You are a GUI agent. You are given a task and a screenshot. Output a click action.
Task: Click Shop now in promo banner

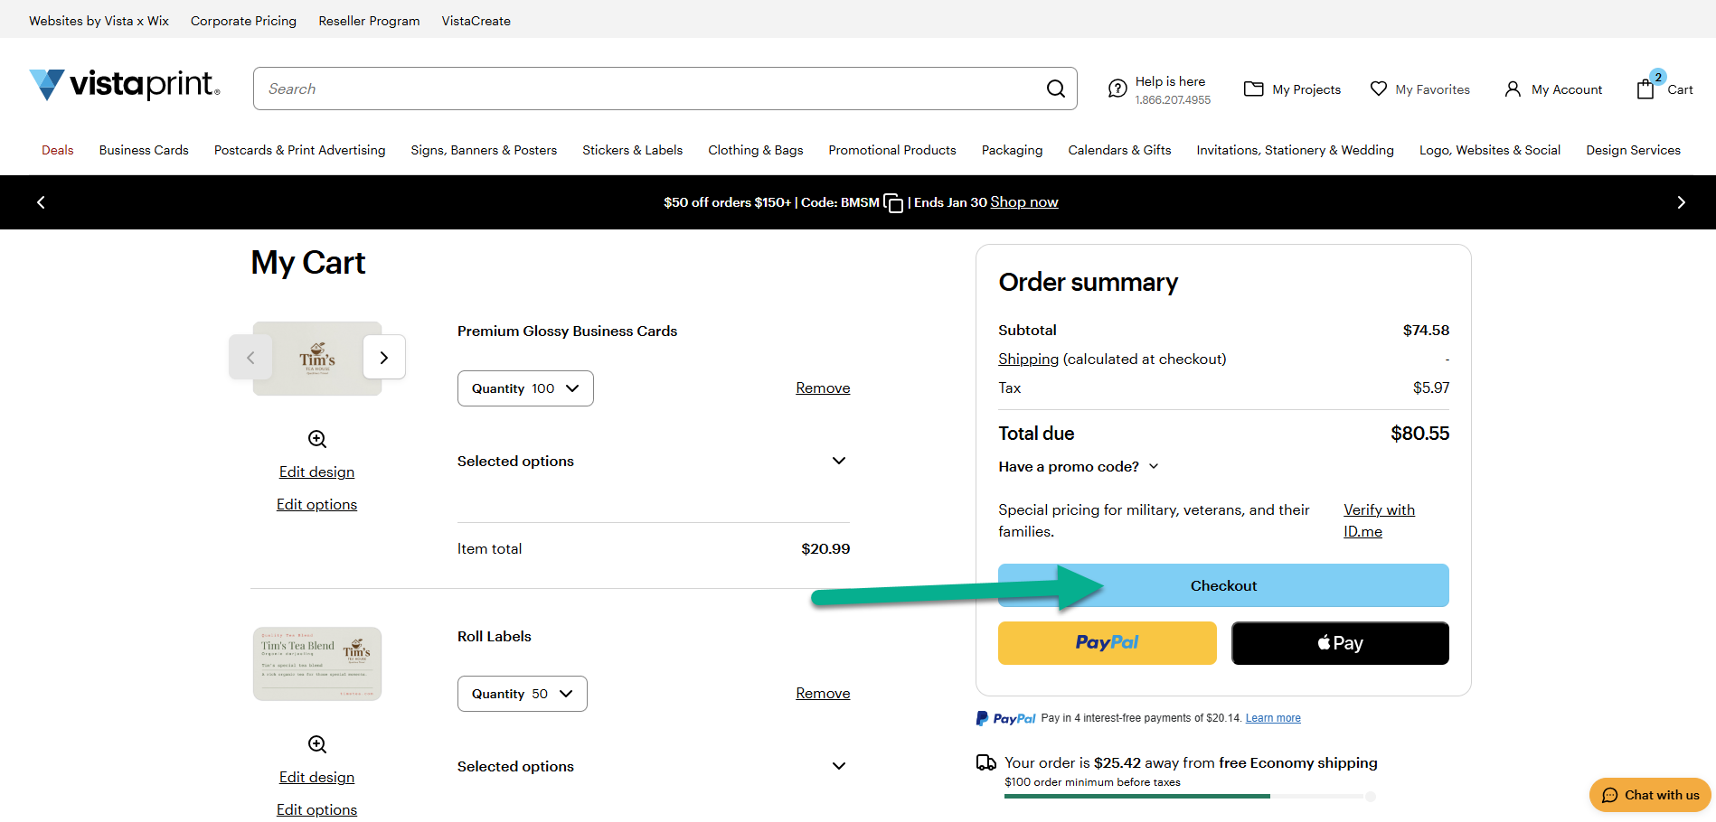[x=1024, y=202]
